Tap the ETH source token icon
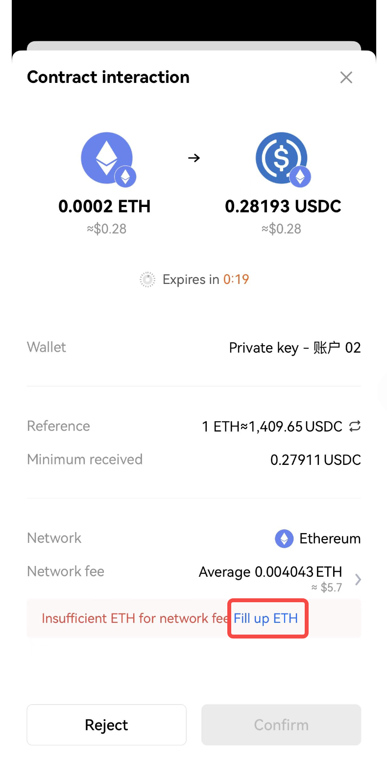This screenshot has width=387, height=767. pyautogui.click(x=107, y=158)
